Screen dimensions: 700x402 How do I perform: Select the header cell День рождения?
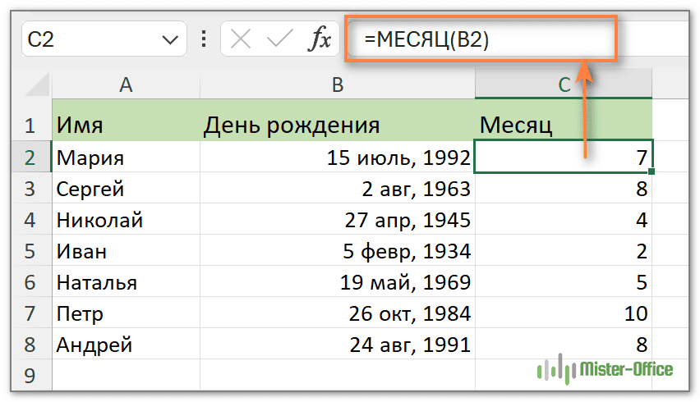point(337,125)
